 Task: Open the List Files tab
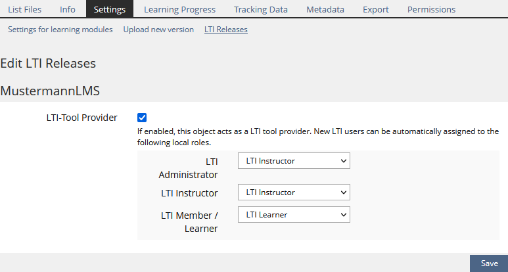tap(24, 9)
